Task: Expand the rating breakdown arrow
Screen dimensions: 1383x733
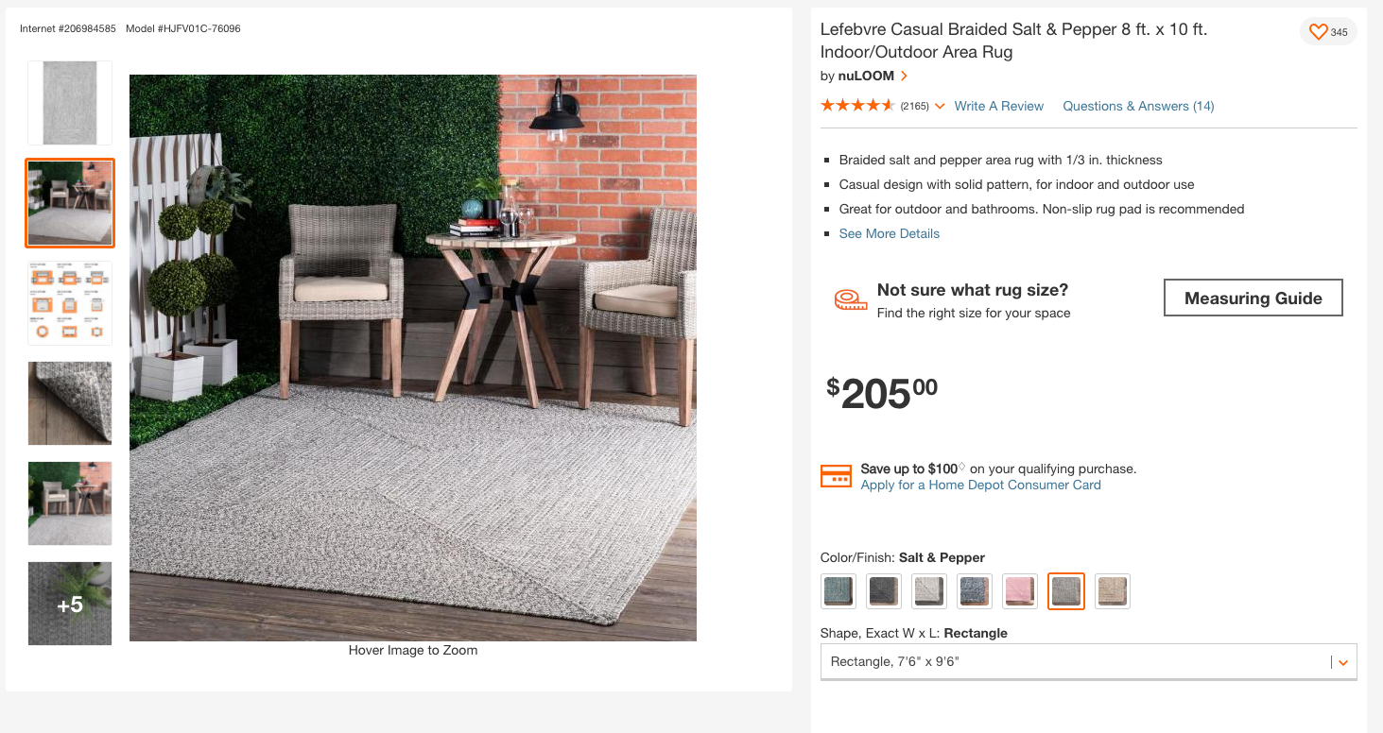Action: pos(940,107)
